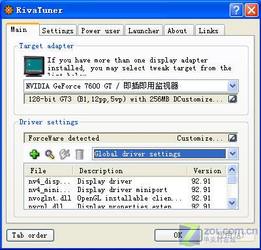Screen dimensions: 261x250
Task: Click the green plus add preset icon
Action: pyautogui.click(x=35, y=154)
